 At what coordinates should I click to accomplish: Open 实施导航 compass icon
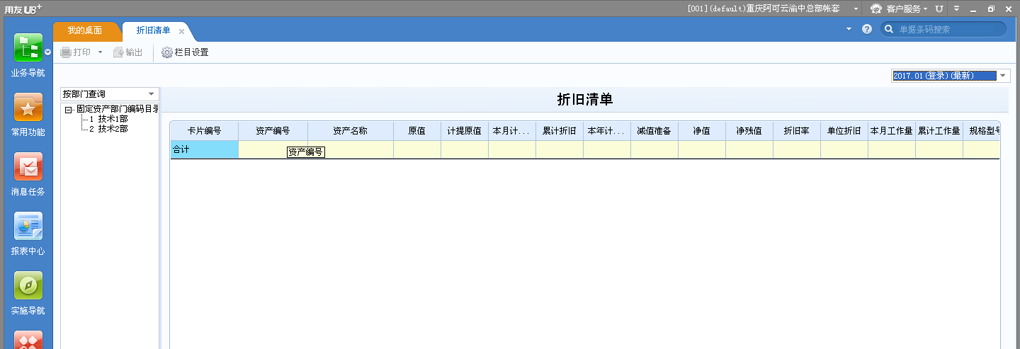tap(28, 286)
